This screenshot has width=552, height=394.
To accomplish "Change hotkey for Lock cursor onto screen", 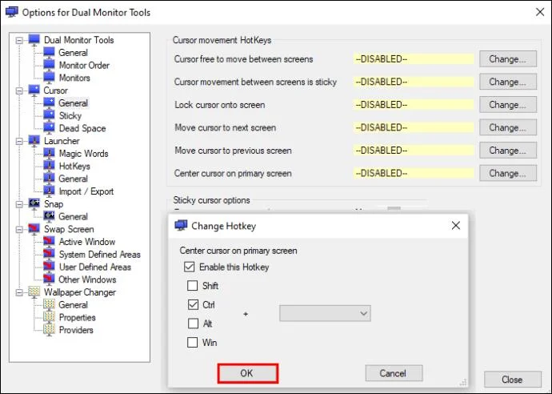I will [508, 105].
